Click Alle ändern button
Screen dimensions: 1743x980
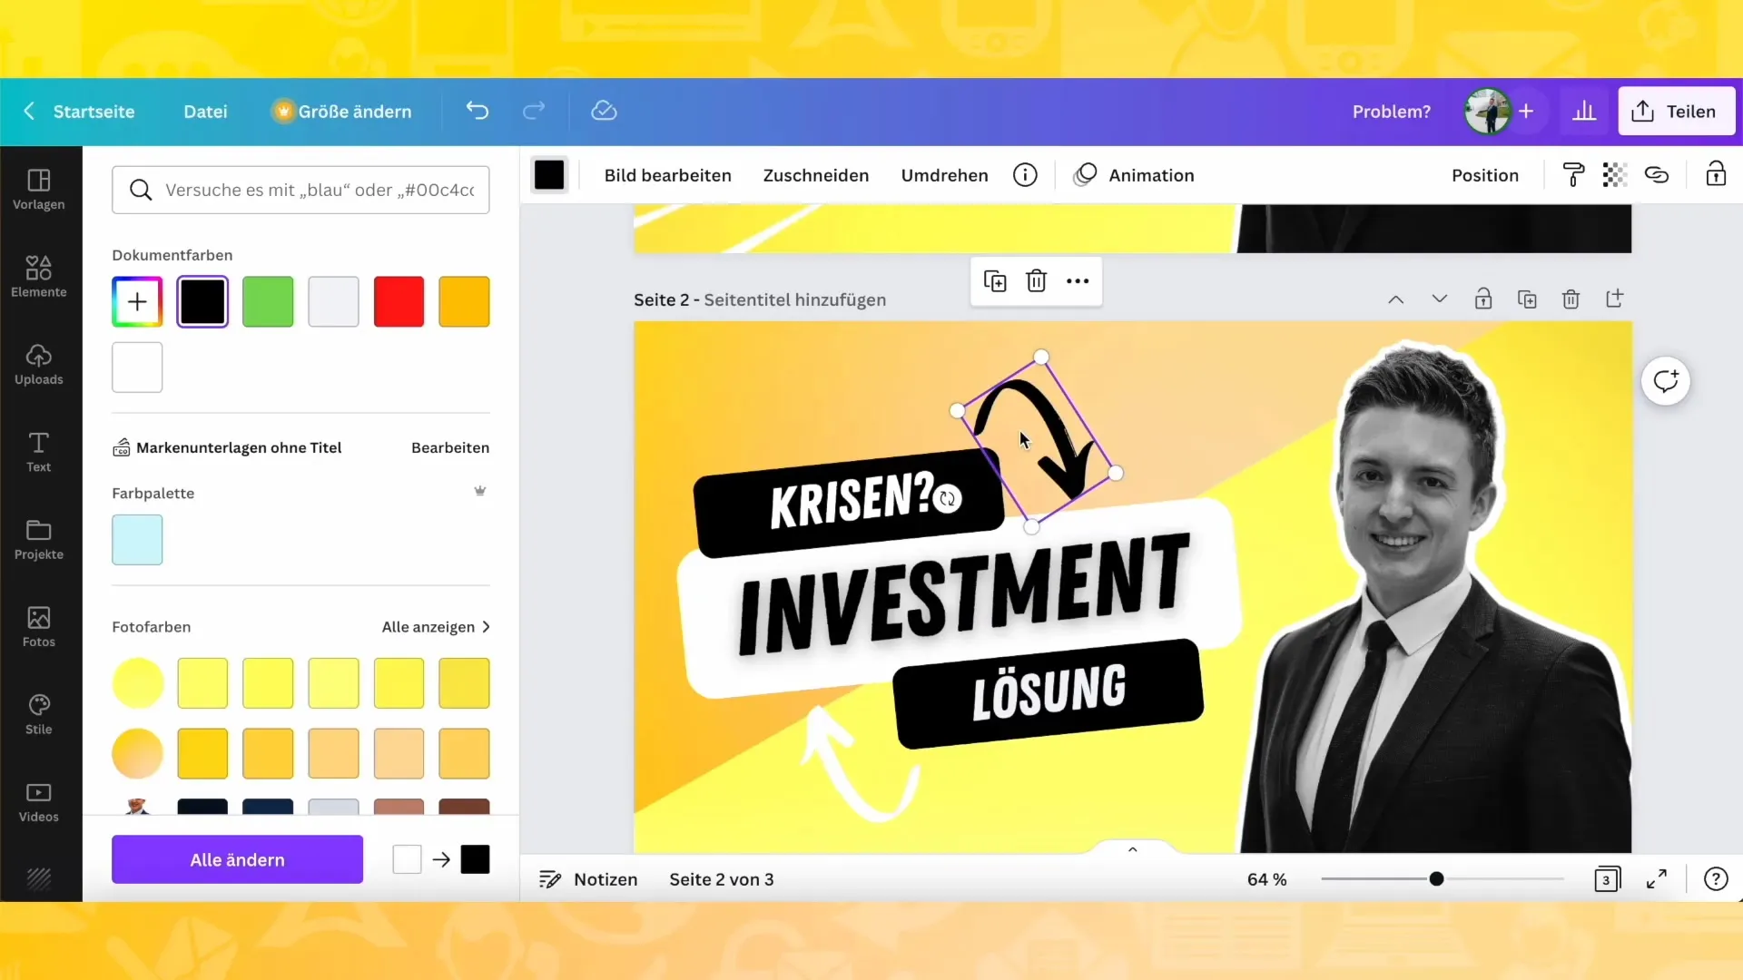[238, 859]
